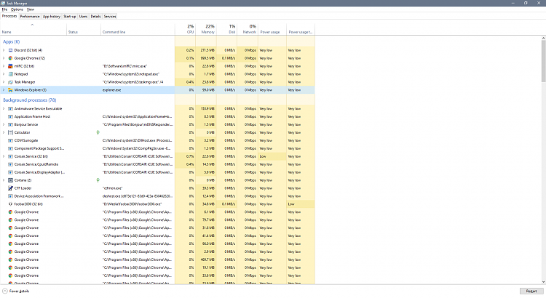The height and width of the screenshot is (298, 546).
Task: Open the File menu
Action: click(4, 9)
